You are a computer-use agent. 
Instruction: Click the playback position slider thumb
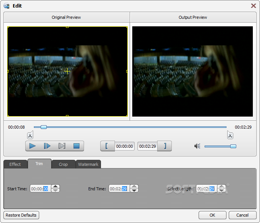pyautogui.click(x=44, y=127)
